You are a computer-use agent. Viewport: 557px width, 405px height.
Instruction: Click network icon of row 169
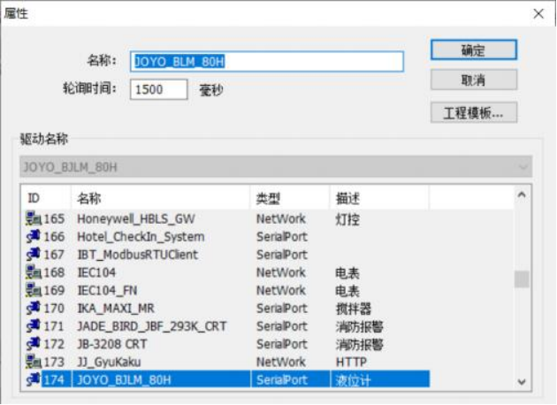[x=34, y=290]
